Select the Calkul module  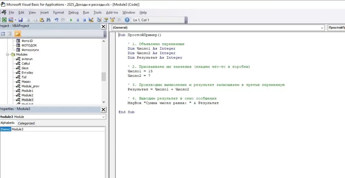click(26, 63)
